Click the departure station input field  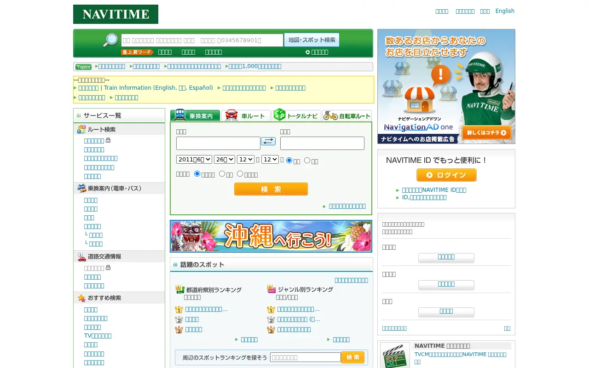click(x=218, y=143)
